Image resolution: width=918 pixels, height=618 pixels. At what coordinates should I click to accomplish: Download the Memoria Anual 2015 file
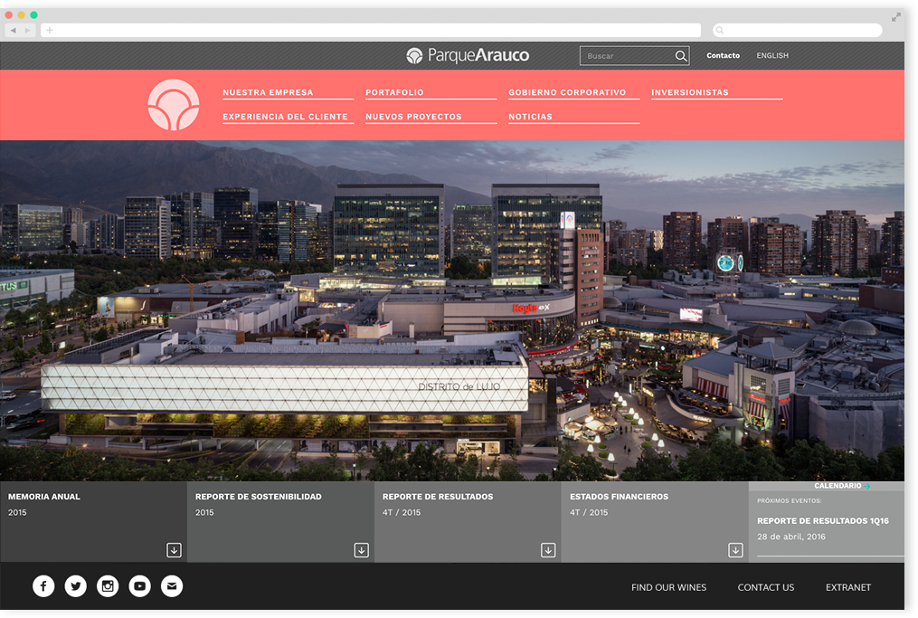(174, 550)
